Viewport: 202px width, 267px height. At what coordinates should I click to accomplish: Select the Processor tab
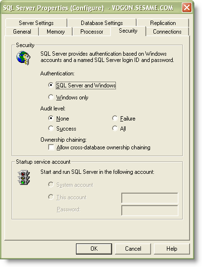91,32
